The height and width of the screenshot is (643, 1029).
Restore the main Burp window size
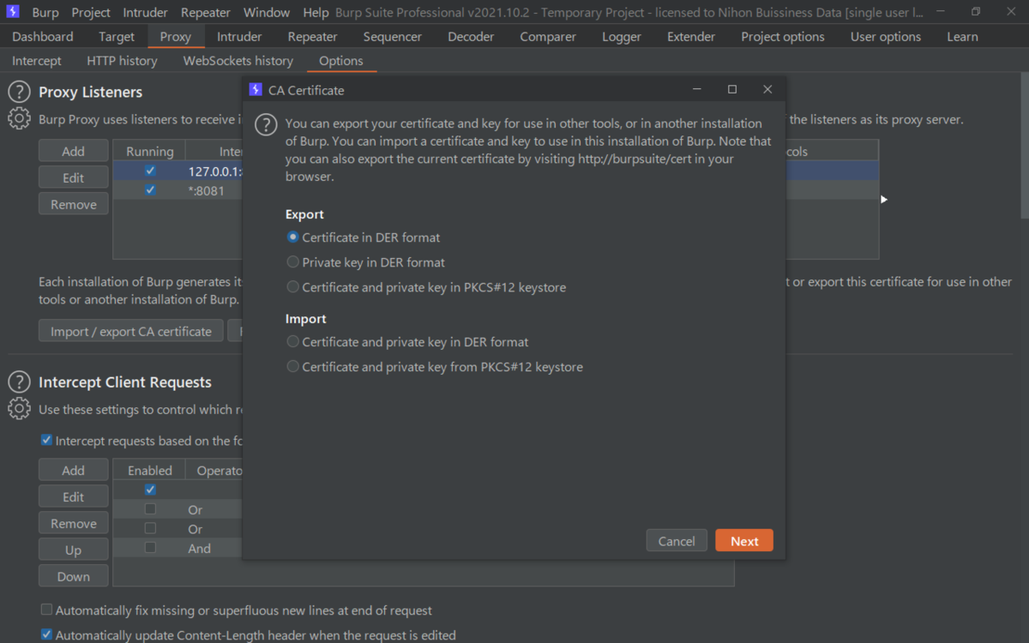976,12
